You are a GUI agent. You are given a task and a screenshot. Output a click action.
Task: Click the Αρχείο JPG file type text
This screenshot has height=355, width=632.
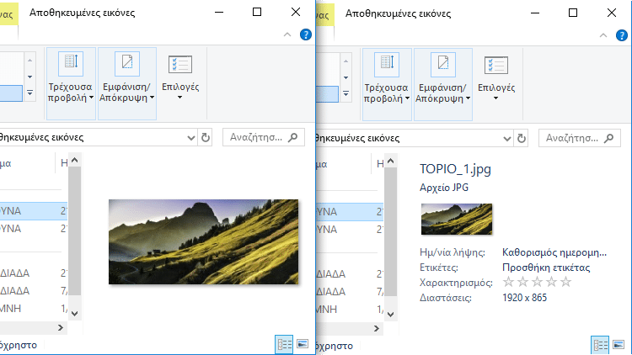[444, 187]
